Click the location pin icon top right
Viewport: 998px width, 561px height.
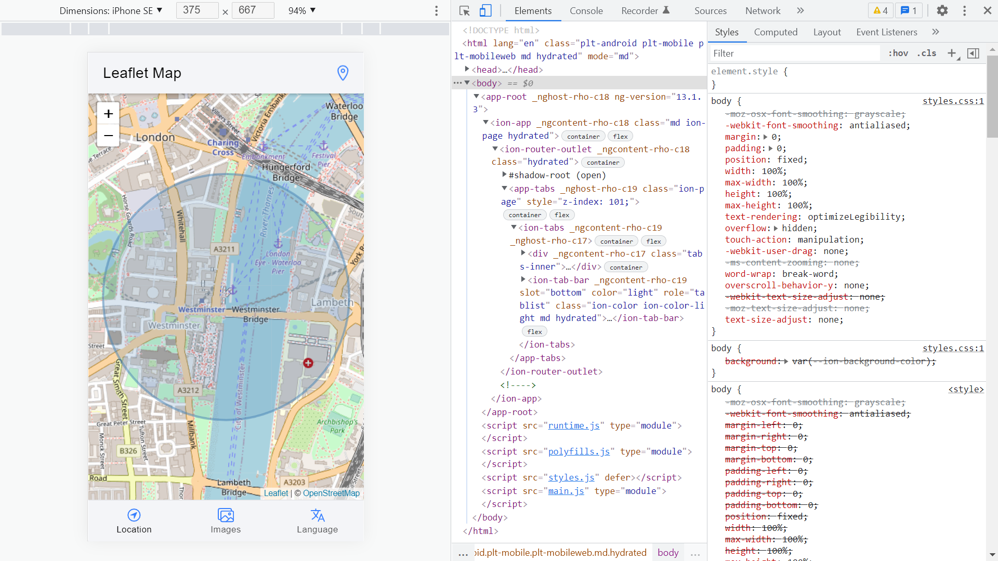pyautogui.click(x=343, y=73)
